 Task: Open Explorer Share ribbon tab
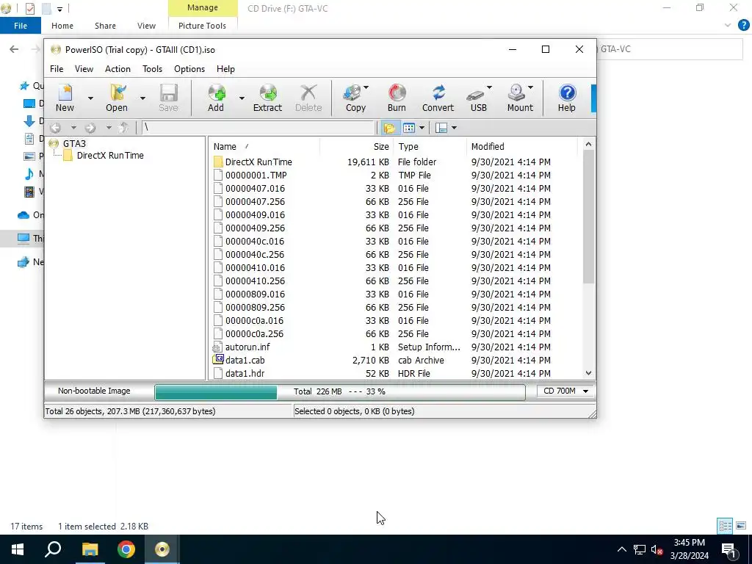[105, 26]
